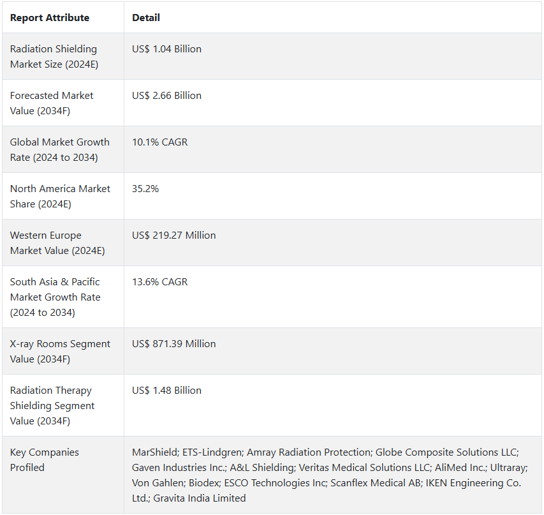Click the 35.2% value
The image size is (544, 515).
(147, 189)
